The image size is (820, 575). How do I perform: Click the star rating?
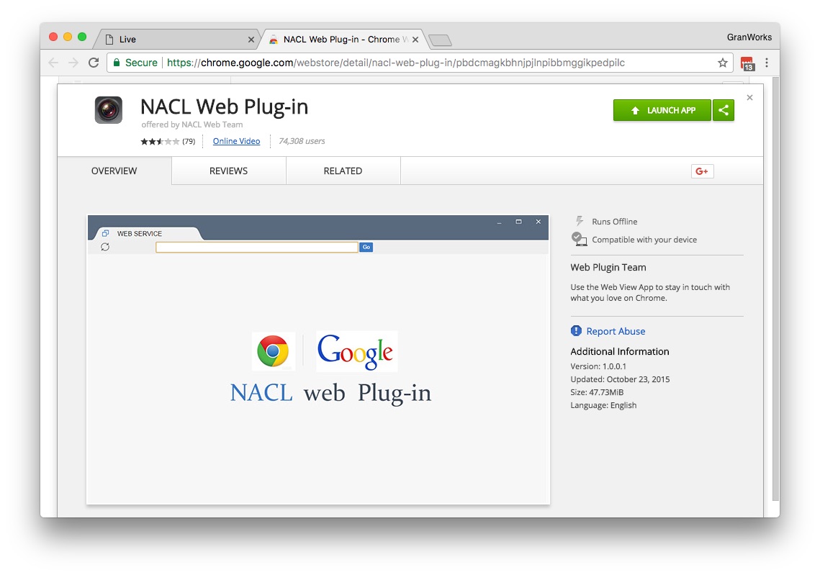160,141
